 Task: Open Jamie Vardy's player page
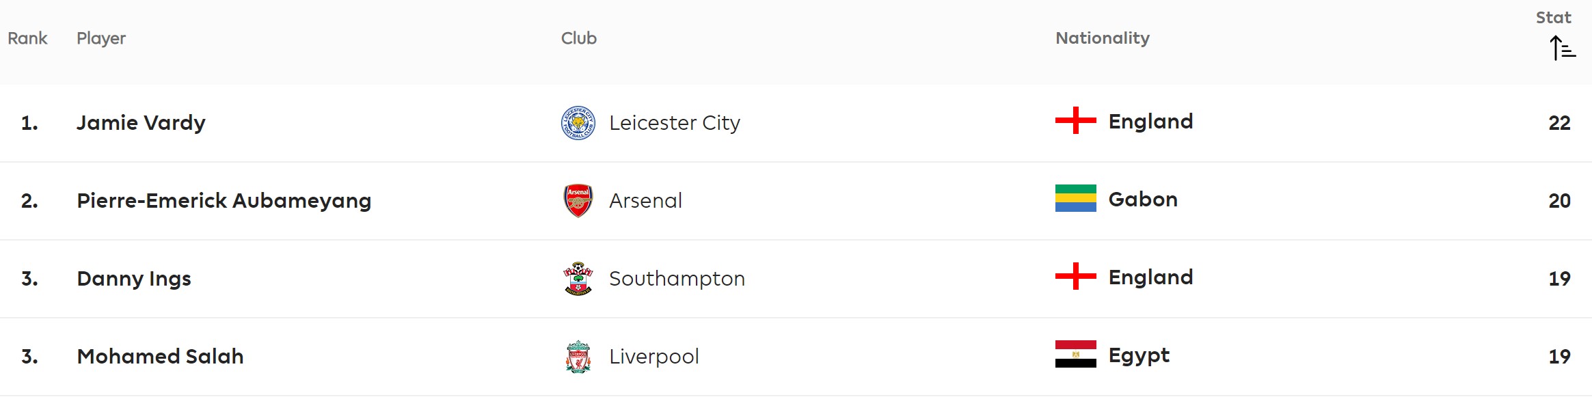141,123
